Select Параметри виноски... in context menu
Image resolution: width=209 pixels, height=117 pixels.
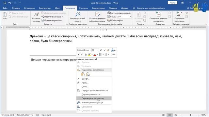click(x=94, y=95)
